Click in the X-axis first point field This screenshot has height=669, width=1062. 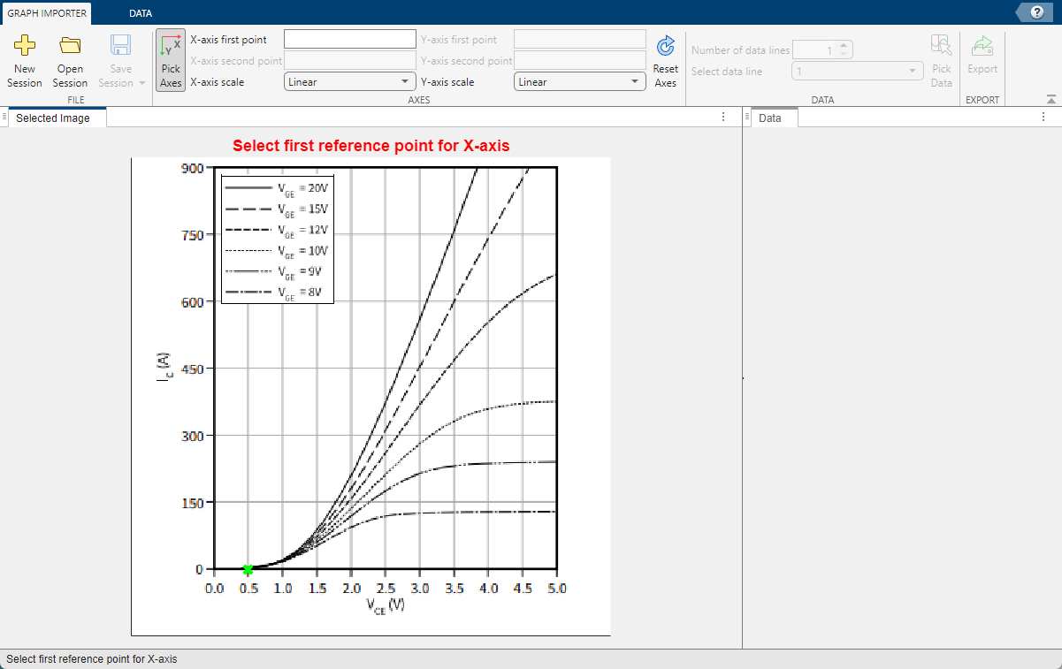[x=349, y=39]
